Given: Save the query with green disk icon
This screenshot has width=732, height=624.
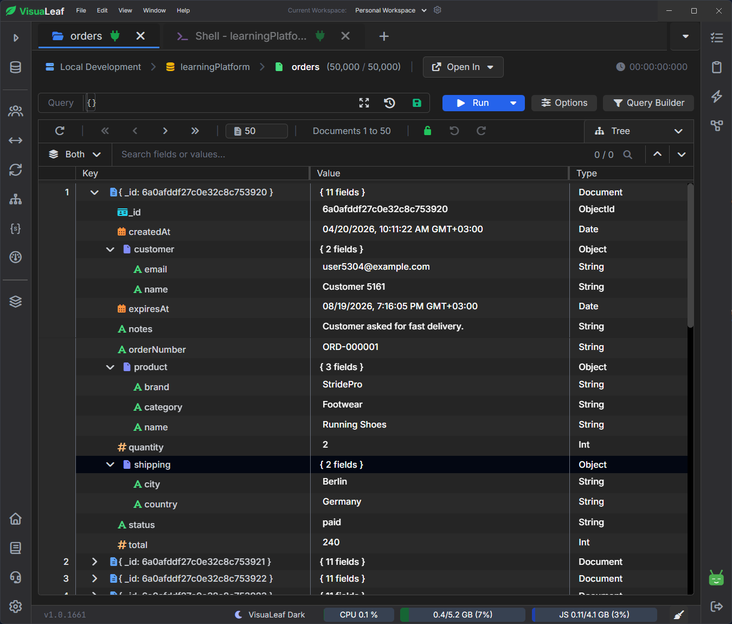Looking at the screenshot, I should point(417,103).
